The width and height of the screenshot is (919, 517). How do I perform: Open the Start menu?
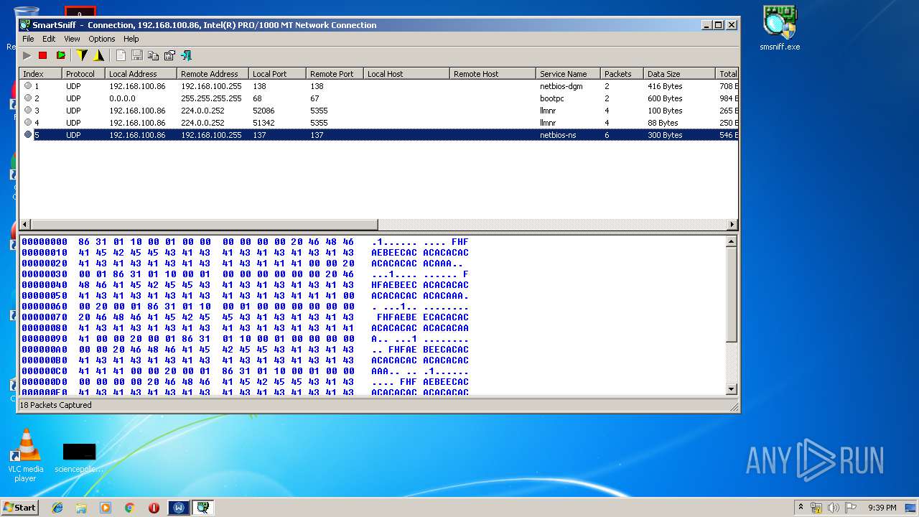(20, 507)
